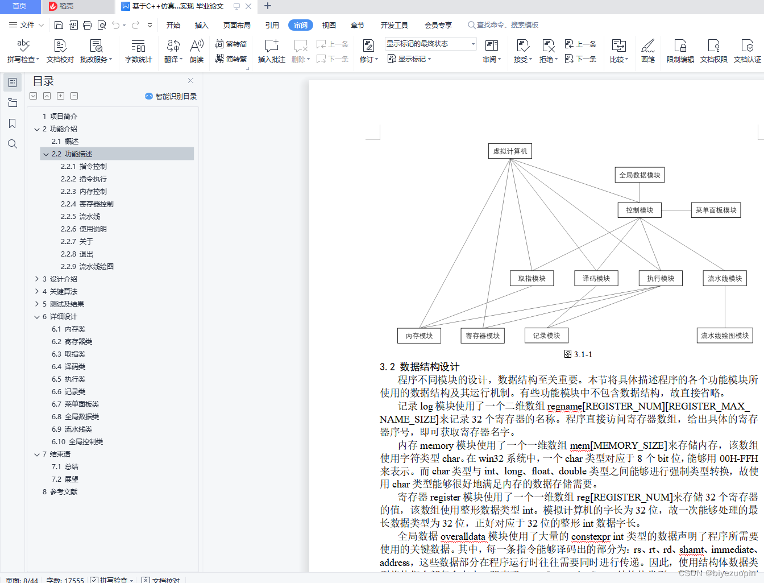Go to 6.8 全局数据类 heading
Image resolution: width=764 pixels, height=583 pixels.
tap(76, 417)
